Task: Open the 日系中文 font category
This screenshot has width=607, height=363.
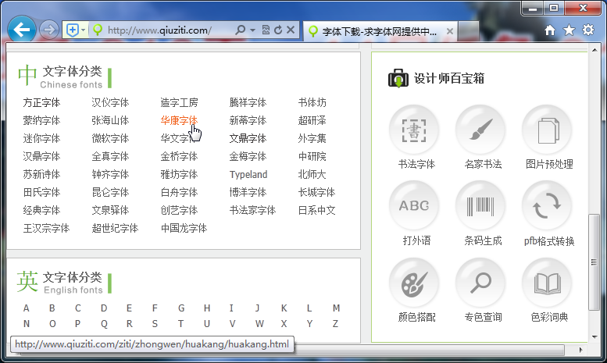Action: coord(316,210)
